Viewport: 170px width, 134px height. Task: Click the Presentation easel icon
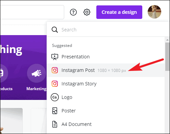(55, 57)
